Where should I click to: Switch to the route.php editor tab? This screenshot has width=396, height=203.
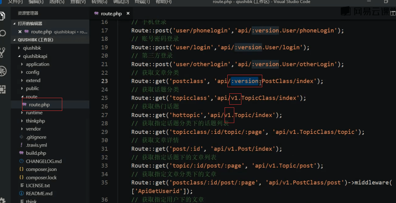(111, 14)
